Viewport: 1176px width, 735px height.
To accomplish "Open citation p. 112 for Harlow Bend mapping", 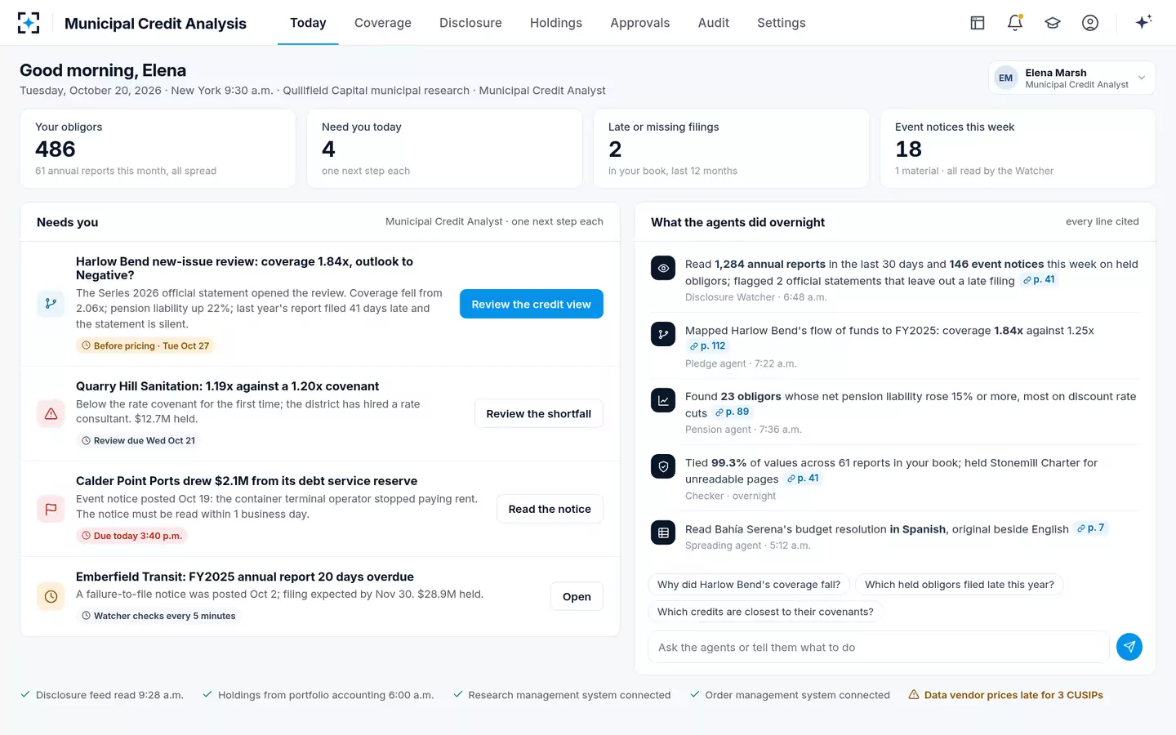I will coord(707,346).
